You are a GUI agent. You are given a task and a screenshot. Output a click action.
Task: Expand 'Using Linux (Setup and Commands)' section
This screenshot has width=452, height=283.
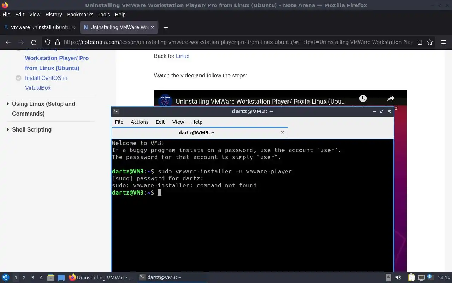pyautogui.click(x=43, y=109)
